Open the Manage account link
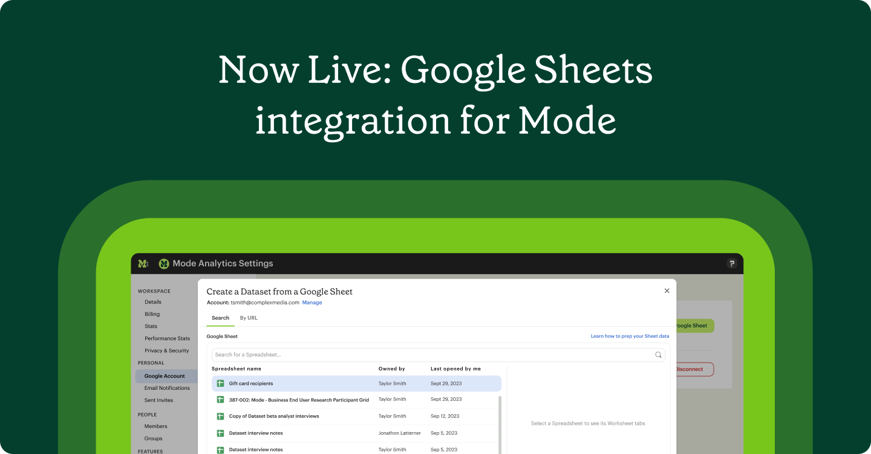This screenshot has height=454, width=871. 312,302
